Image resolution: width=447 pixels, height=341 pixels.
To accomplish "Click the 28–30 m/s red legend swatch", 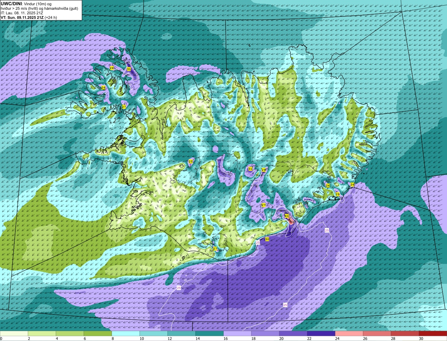I will click(405, 334).
